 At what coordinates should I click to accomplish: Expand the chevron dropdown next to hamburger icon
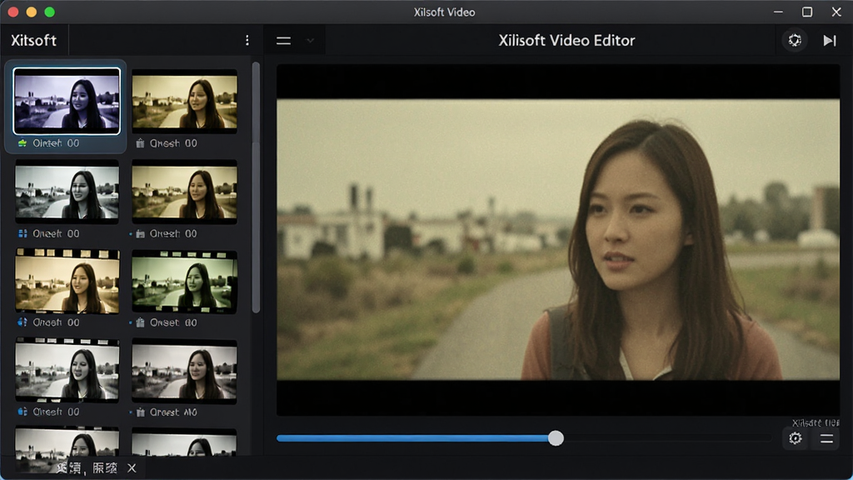310,41
